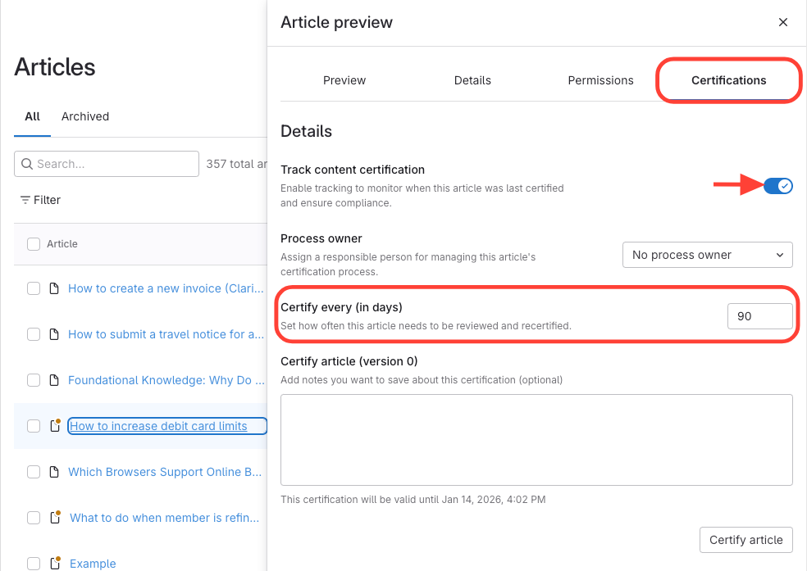Viewport: 807px width, 571px height.
Task: Check the box for 'What to do when member is refin...'
Action: coord(34,518)
